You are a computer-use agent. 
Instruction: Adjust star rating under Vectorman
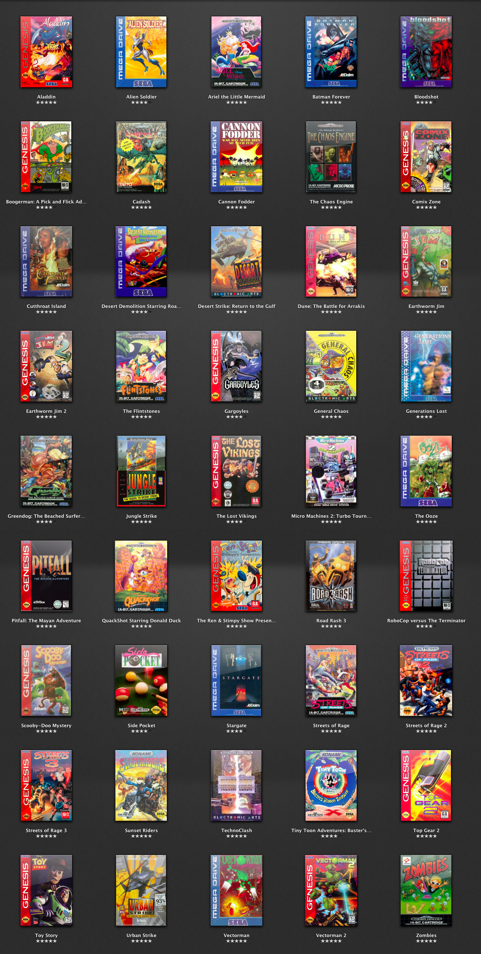coord(236,941)
